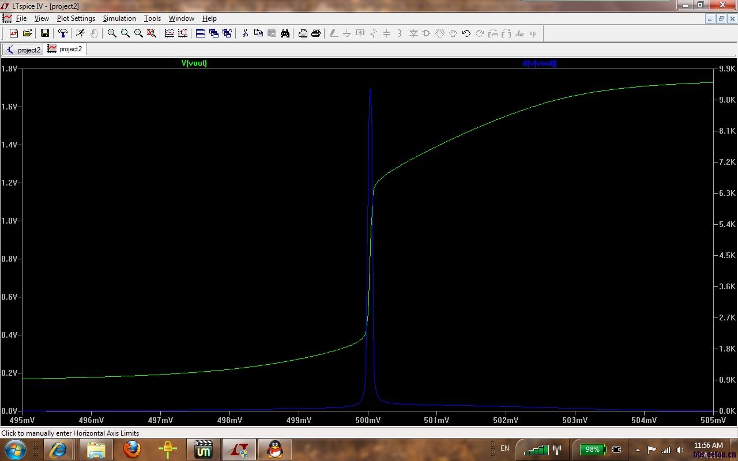The width and height of the screenshot is (738, 461).
Task: Open Firefox from the taskbar
Action: (x=132, y=448)
